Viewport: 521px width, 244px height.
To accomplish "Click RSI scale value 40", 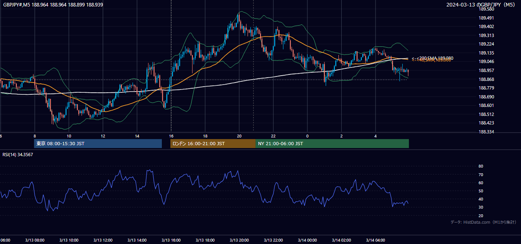I will (481, 199).
